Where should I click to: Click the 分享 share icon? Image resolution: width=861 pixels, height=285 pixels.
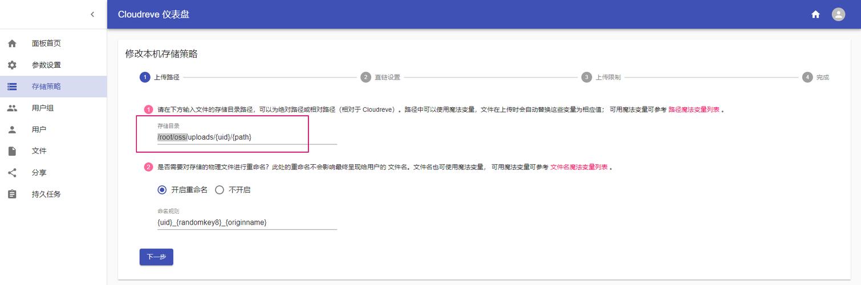pos(12,173)
